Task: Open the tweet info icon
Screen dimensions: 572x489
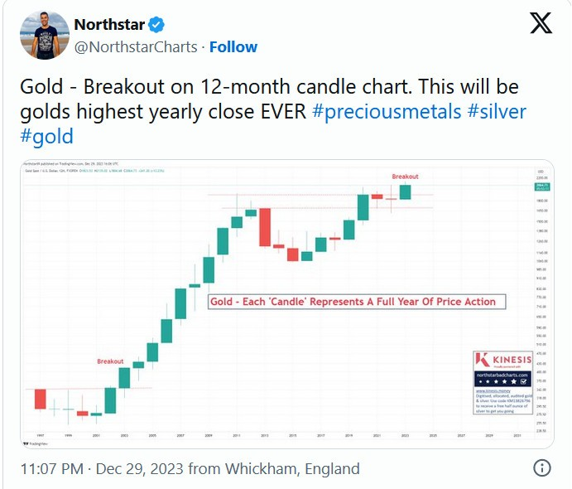Action: 542,468
